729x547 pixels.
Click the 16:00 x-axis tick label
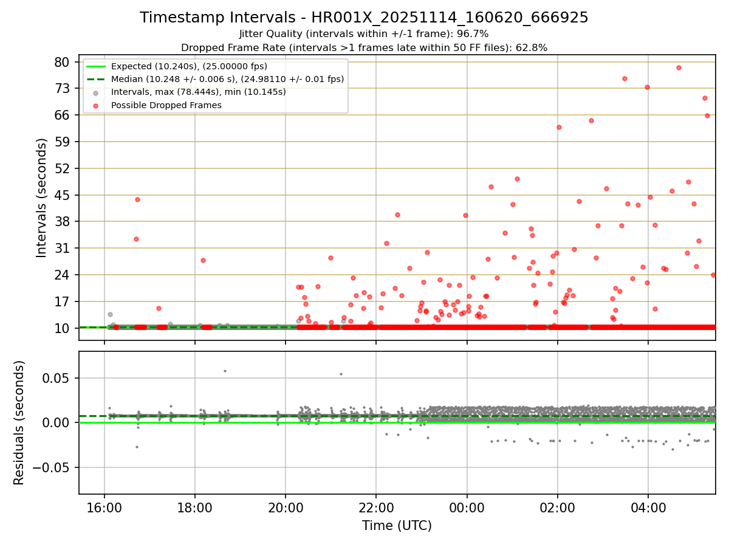[x=104, y=507]
